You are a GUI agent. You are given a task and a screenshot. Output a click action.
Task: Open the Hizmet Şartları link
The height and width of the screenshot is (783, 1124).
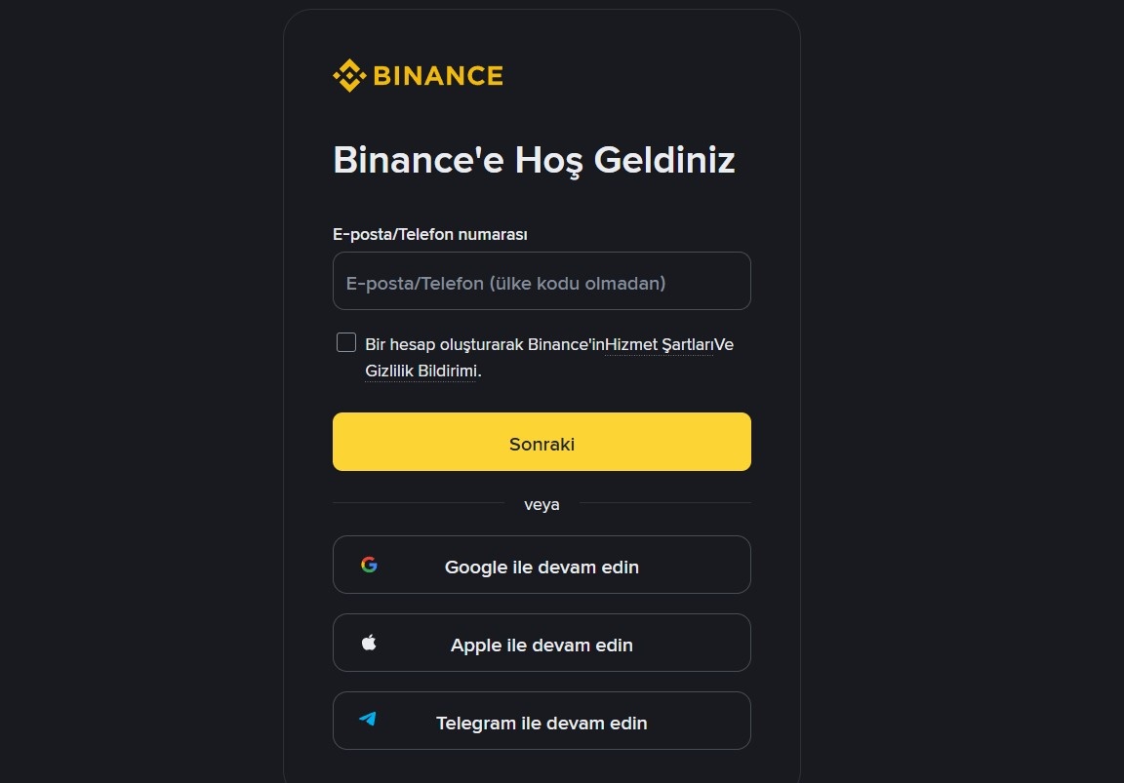659,344
